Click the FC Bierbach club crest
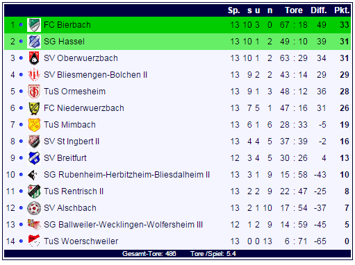The image size is (355, 265). (34, 25)
